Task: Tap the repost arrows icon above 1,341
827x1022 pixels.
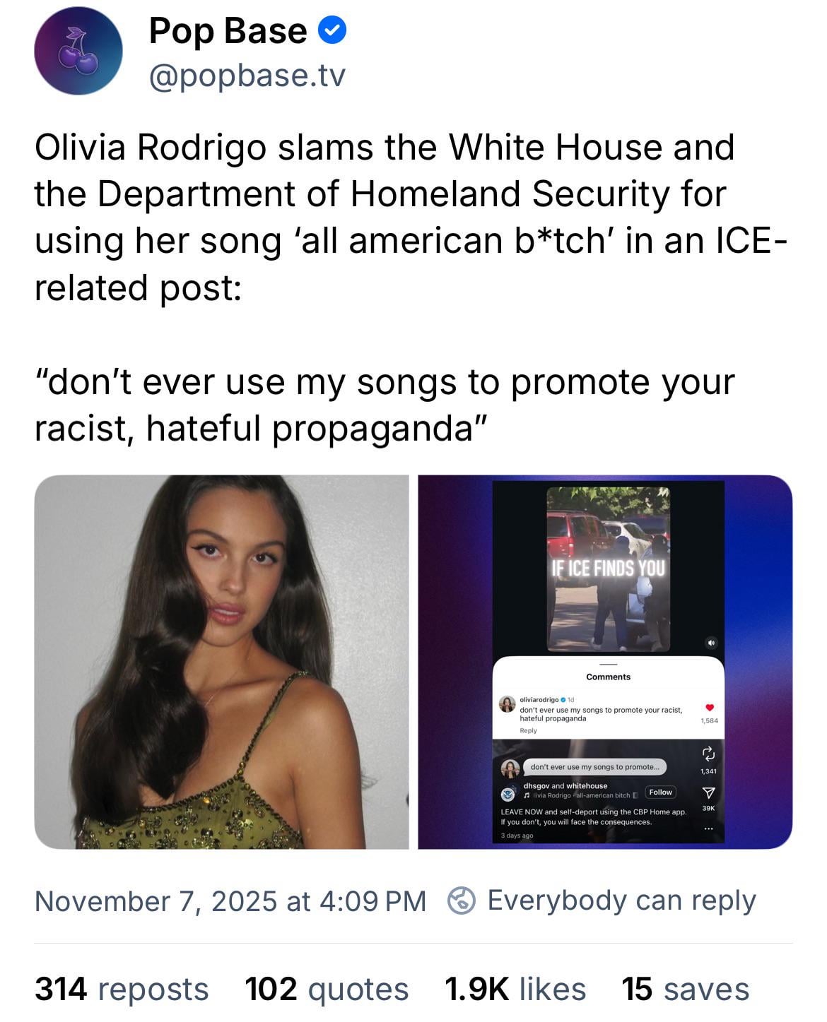Action: tap(708, 754)
